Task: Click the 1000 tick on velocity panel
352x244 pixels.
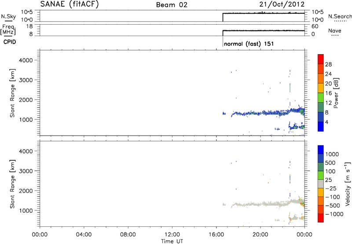Action: click(x=26, y=211)
